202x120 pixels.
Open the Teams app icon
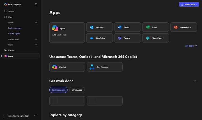click(120, 38)
